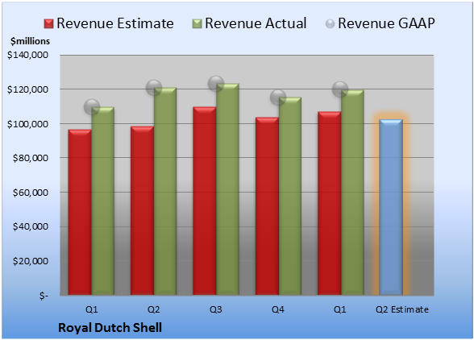Click the $60,000 axis value
The width and height of the screenshot is (474, 340).
(x=31, y=193)
